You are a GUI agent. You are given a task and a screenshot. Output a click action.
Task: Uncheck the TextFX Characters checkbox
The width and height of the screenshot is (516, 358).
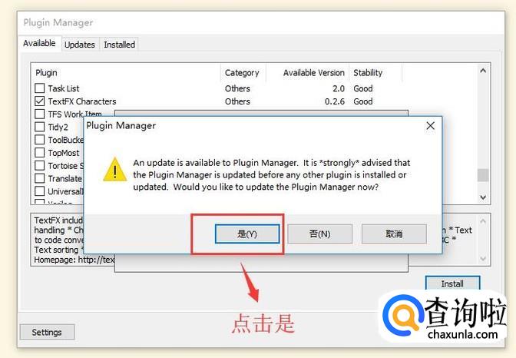pos(39,101)
